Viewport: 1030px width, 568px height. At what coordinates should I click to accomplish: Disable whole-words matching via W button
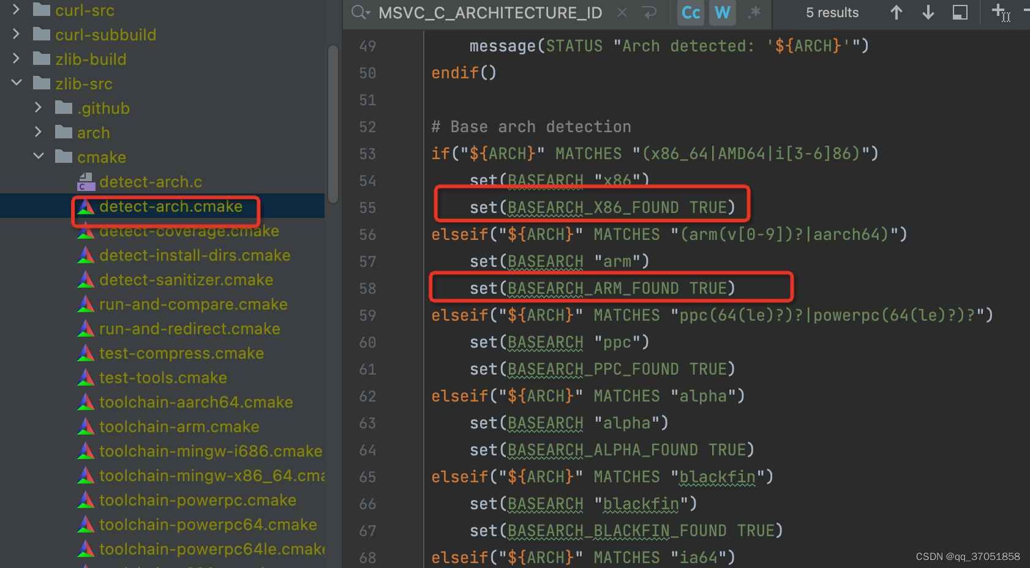click(722, 12)
